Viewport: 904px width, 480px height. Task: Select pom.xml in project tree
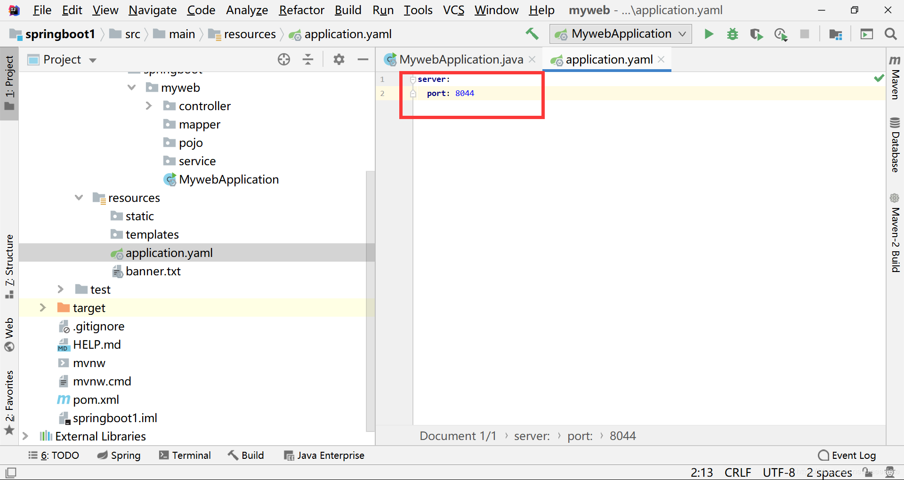click(89, 400)
